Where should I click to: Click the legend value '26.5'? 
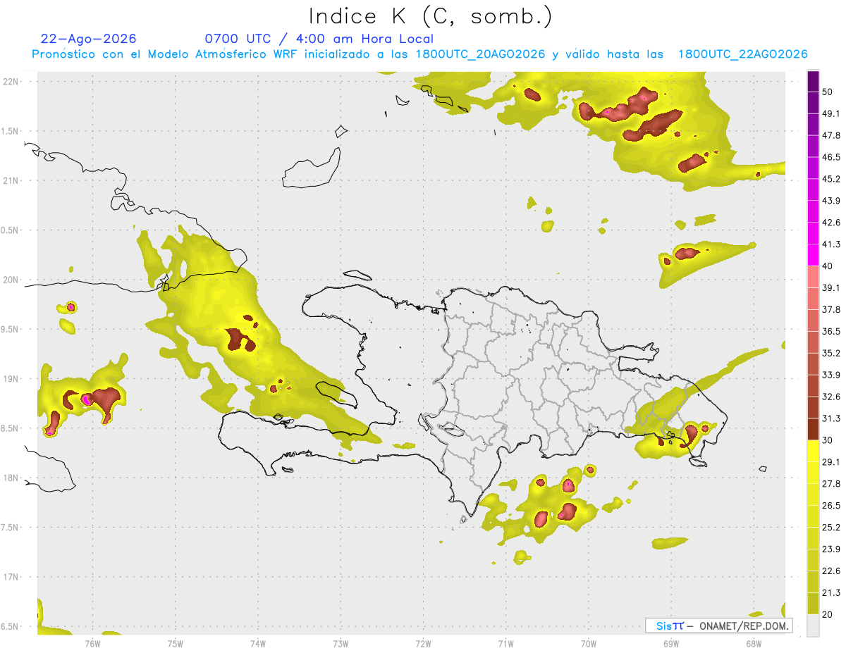(x=831, y=506)
